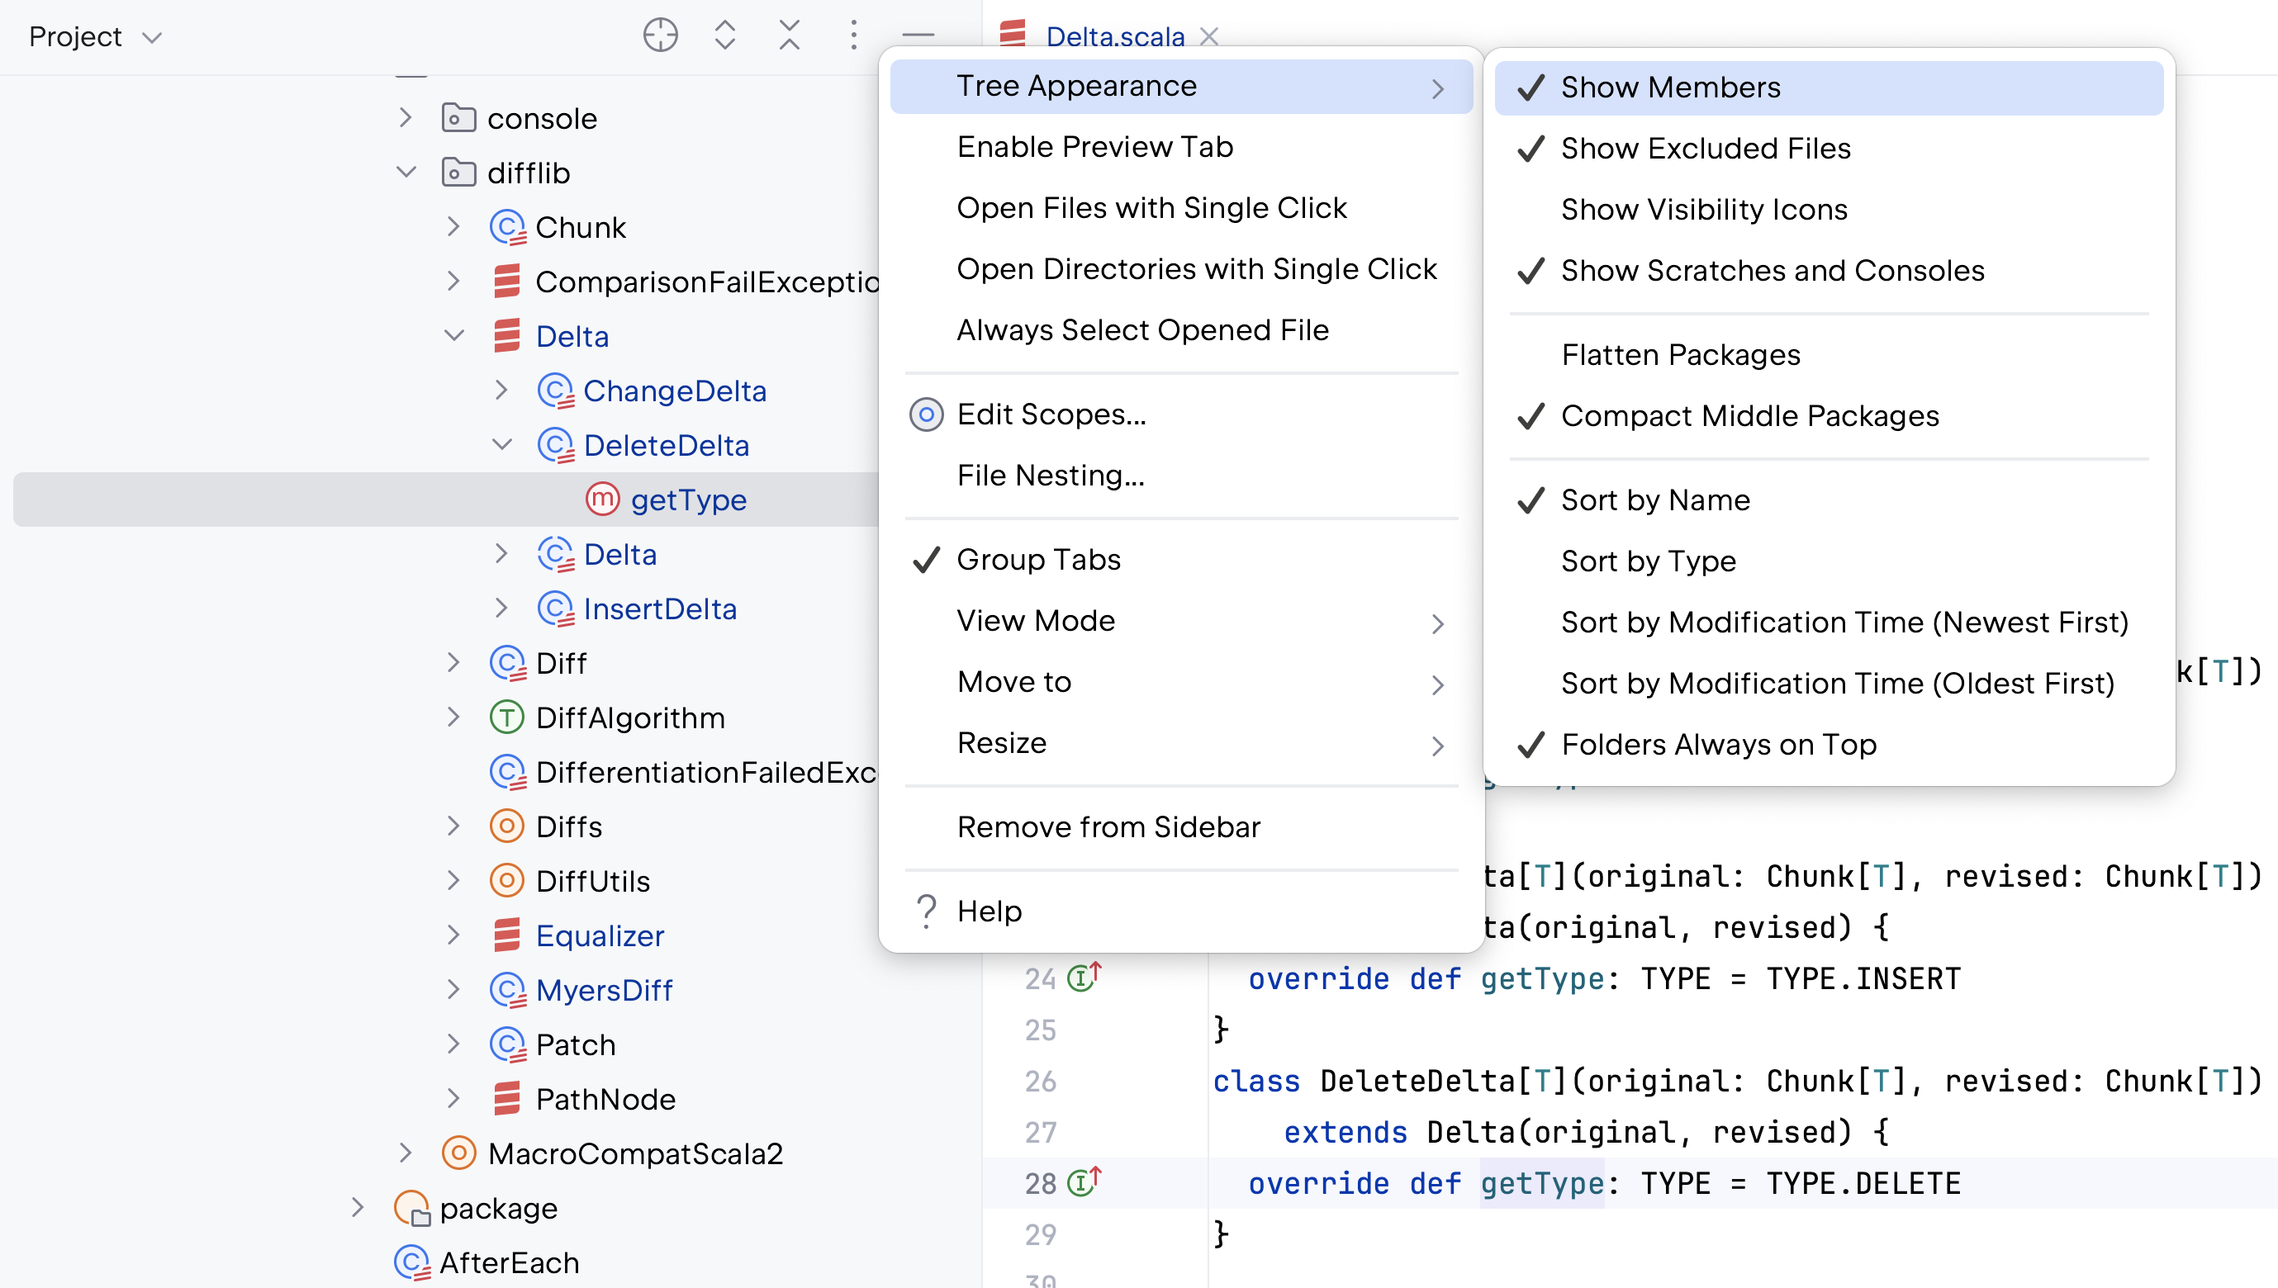Enable Show Visibility Icons
The width and height of the screenshot is (2278, 1288).
[x=1703, y=210]
